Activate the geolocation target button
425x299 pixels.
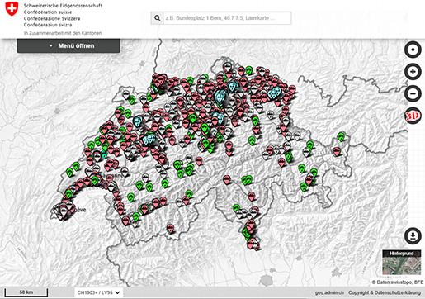(413, 50)
